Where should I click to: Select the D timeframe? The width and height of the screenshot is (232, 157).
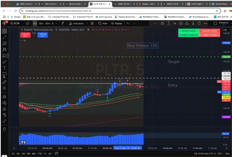pyautogui.click(x=53, y=23)
